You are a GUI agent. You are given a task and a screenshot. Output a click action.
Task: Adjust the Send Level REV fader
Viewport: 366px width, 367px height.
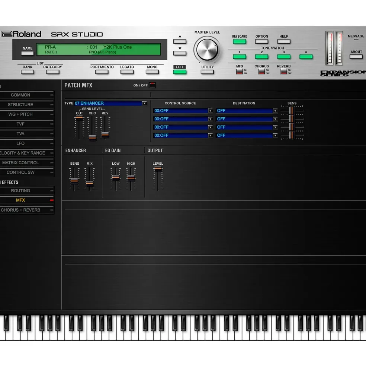[x=105, y=135]
